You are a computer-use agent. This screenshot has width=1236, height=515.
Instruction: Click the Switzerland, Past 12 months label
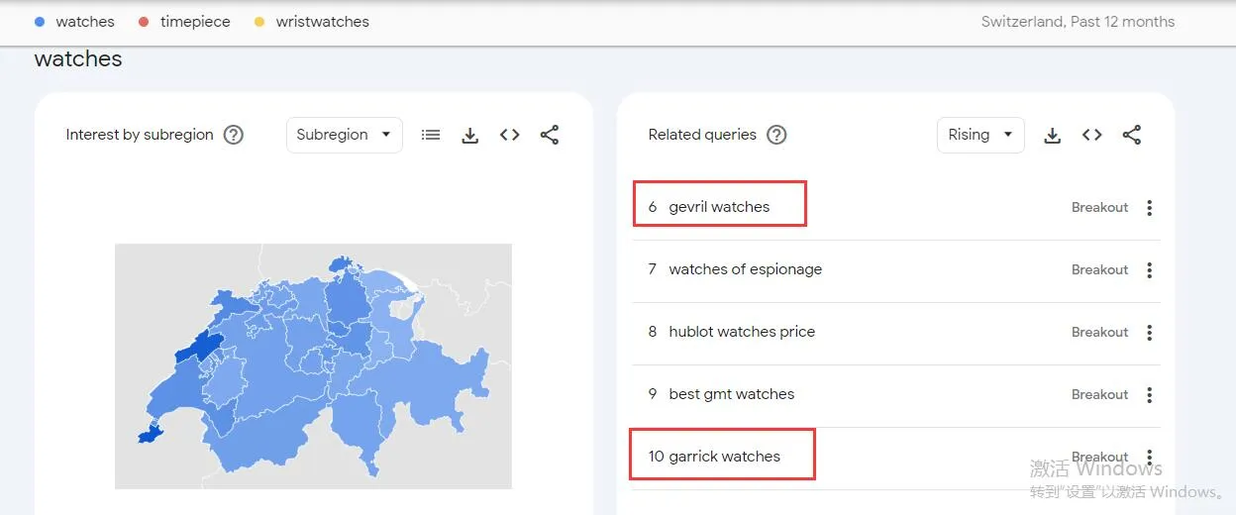(1078, 22)
